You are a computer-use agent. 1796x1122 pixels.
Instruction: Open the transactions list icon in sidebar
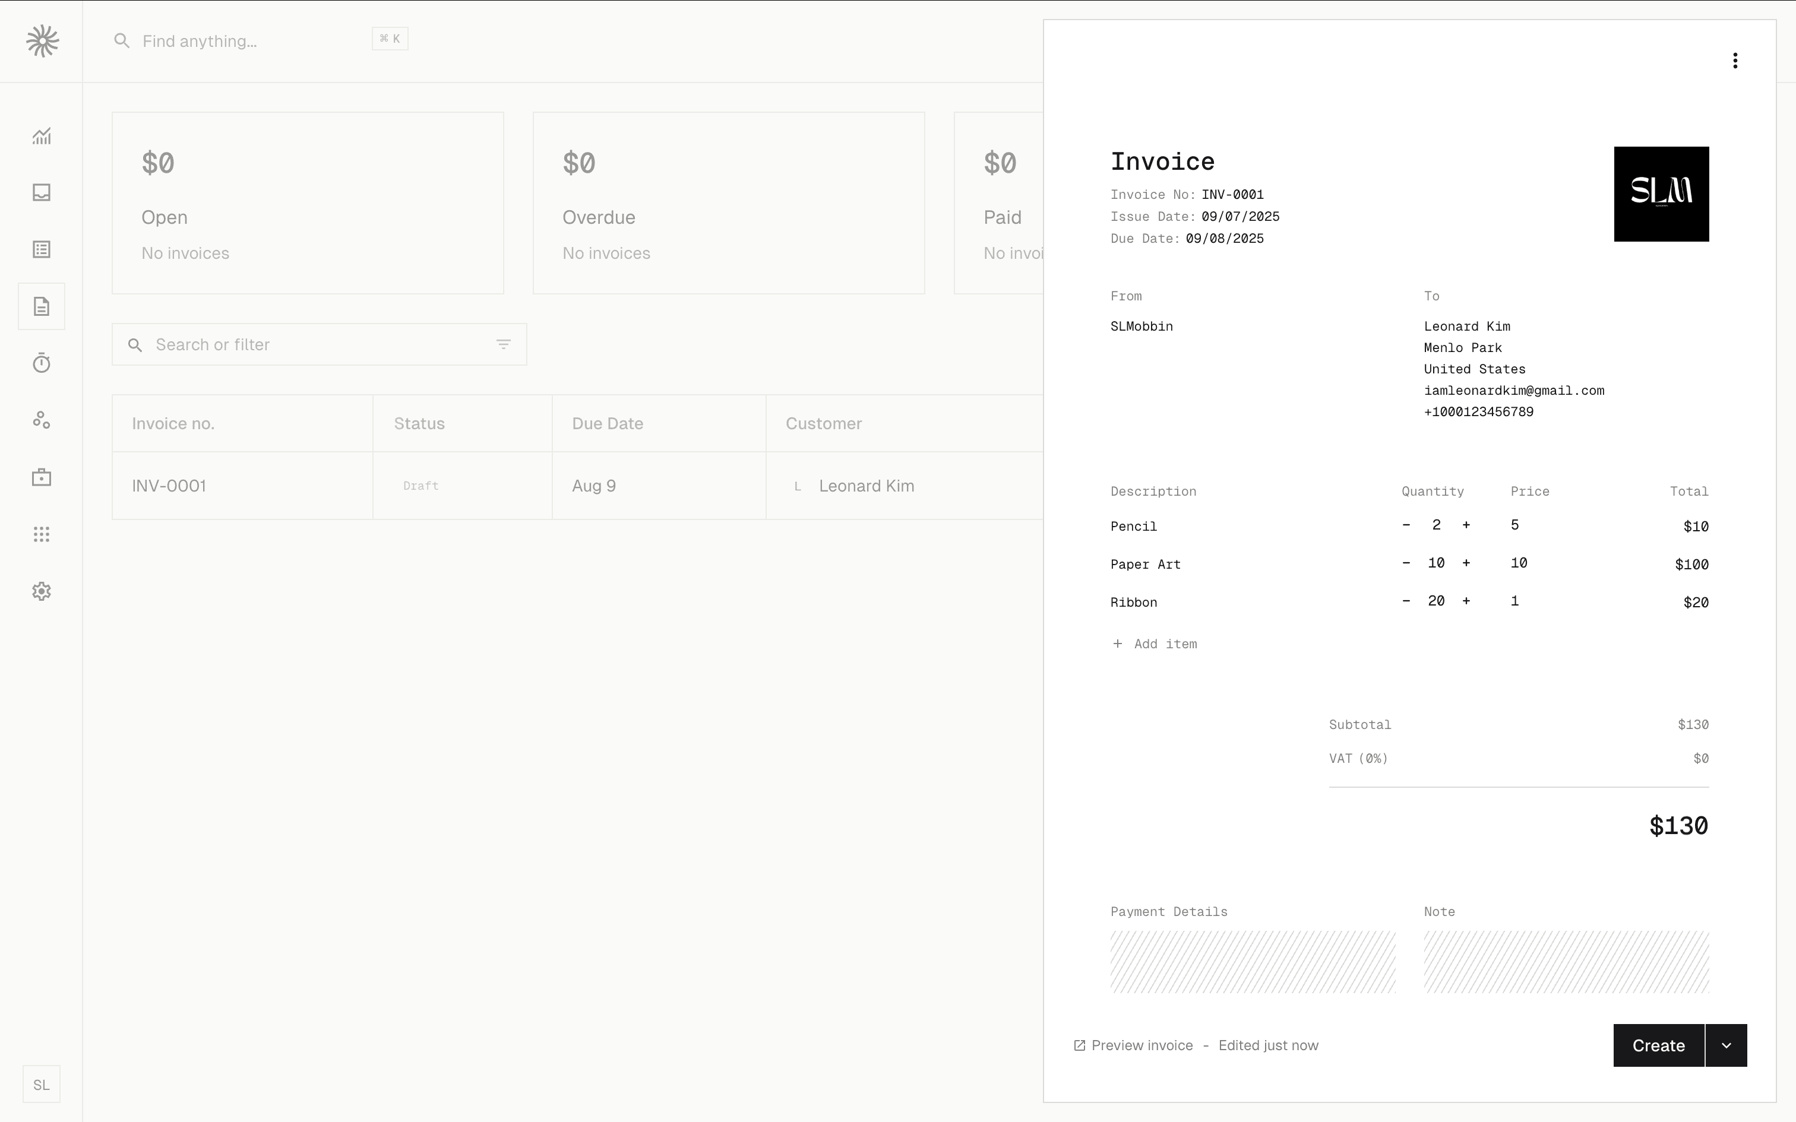[x=42, y=249]
